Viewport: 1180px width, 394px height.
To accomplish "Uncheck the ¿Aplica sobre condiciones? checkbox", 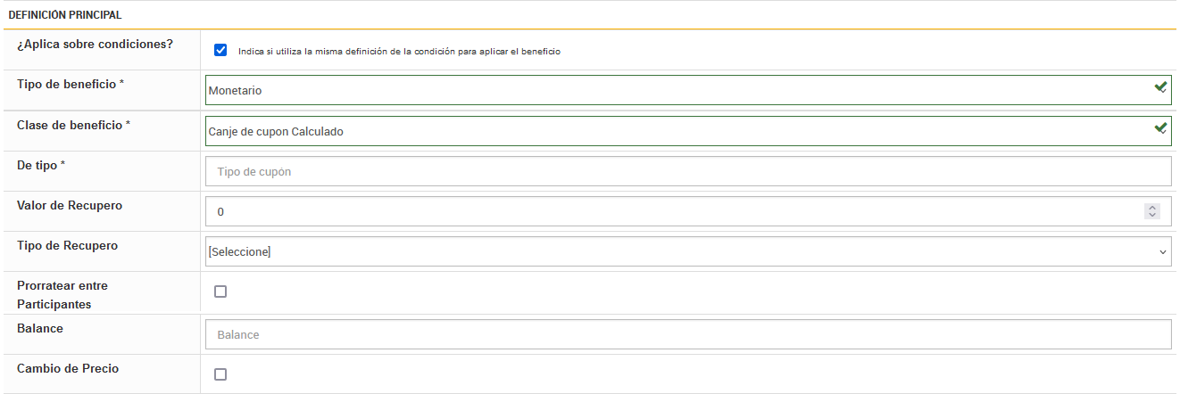I will pos(220,50).
